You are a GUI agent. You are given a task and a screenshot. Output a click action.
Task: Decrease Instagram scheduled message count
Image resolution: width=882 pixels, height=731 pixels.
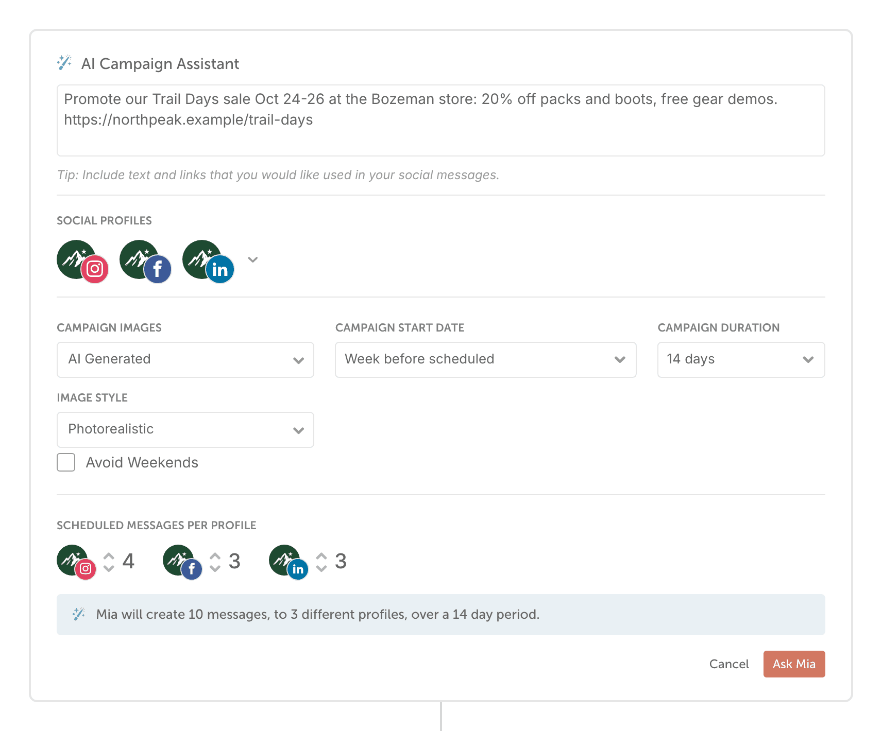coord(109,568)
